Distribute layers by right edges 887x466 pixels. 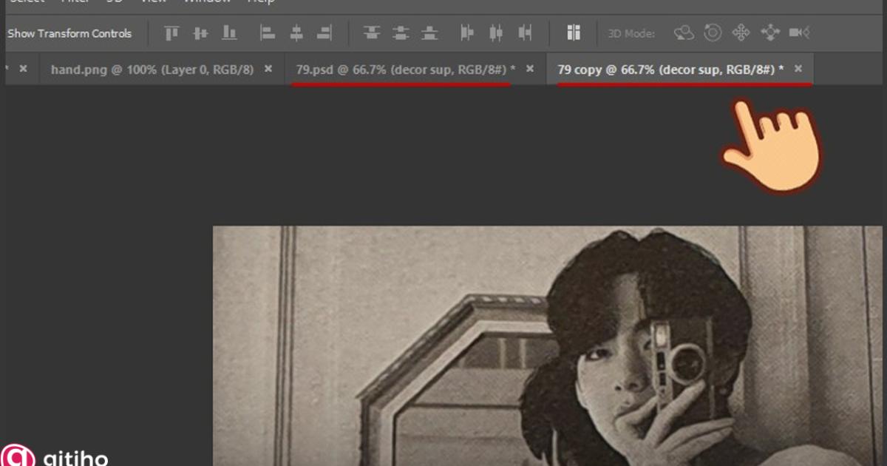tap(525, 33)
